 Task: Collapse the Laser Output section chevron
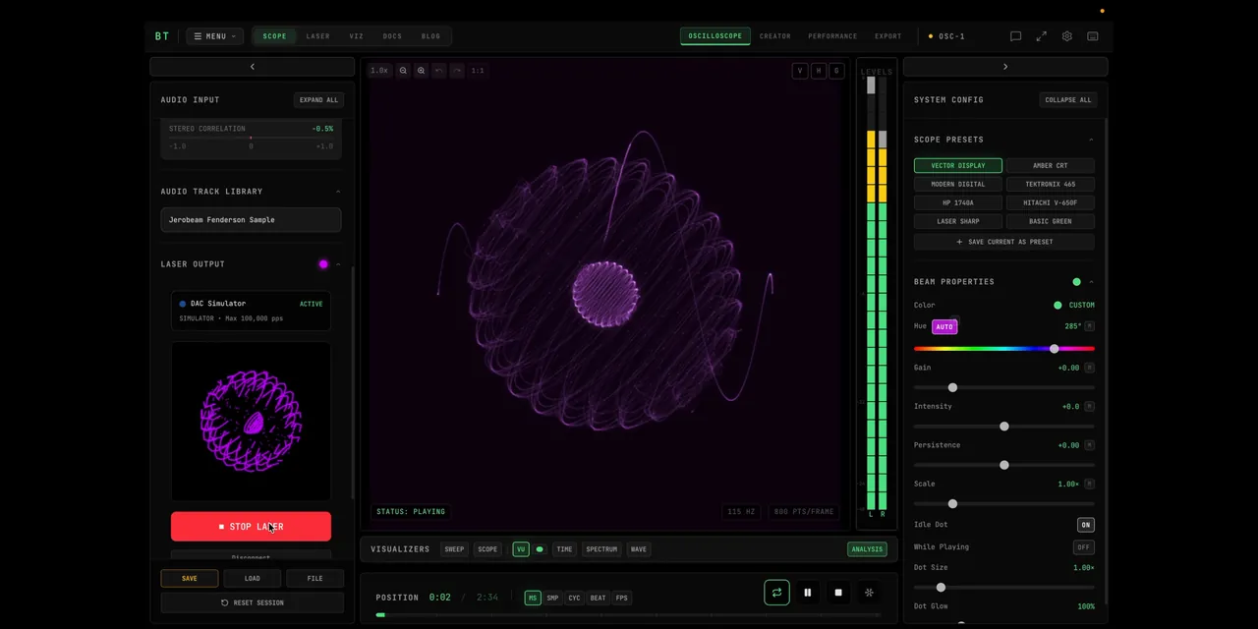[338, 264]
